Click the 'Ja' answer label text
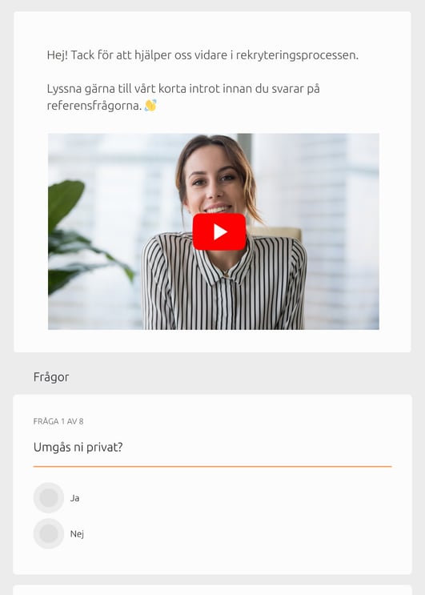The image size is (425, 595). [74, 498]
